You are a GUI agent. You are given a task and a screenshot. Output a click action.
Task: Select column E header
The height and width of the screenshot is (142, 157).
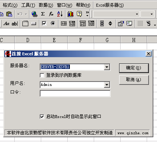click(x=54, y=40)
